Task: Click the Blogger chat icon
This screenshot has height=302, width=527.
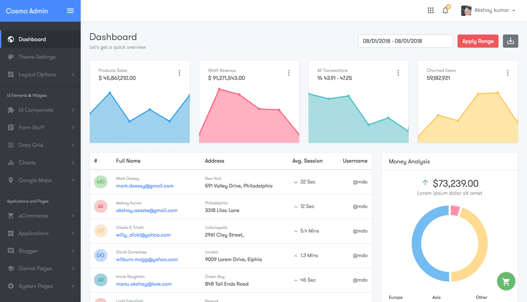Action: (x=11, y=251)
